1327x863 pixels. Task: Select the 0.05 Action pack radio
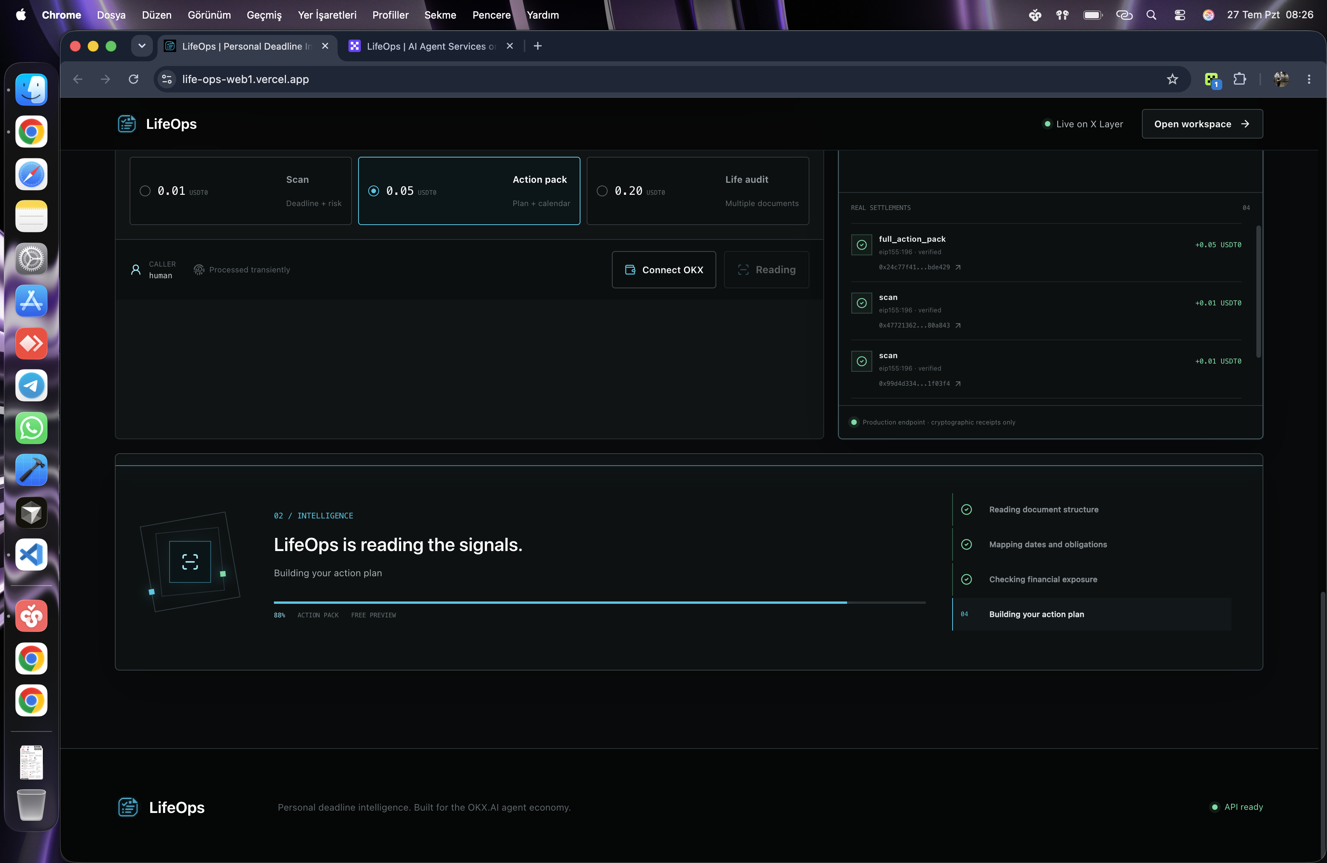[374, 191]
